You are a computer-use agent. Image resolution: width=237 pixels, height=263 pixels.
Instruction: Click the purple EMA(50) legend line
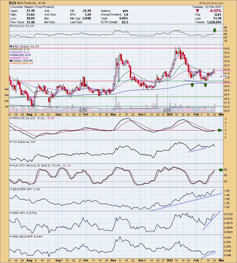point(11,52)
